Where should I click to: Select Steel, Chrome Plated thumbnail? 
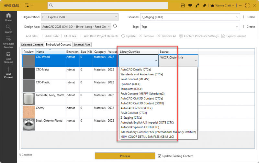point(28,125)
